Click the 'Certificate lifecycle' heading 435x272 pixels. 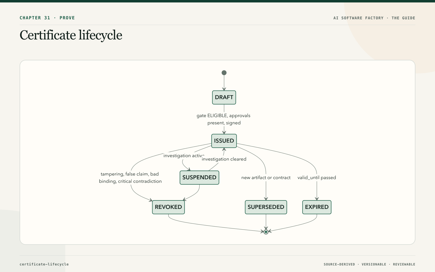click(x=71, y=35)
